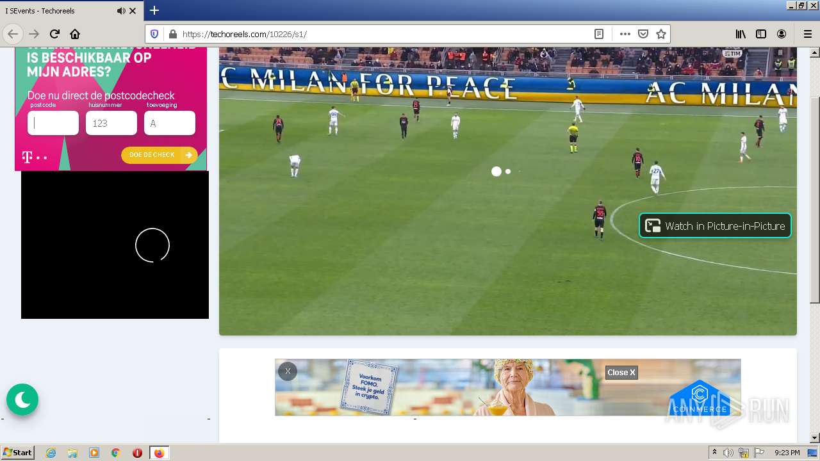
Task: Select the SEvents - Techoreels tab
Action: click(x=71, y=11)
